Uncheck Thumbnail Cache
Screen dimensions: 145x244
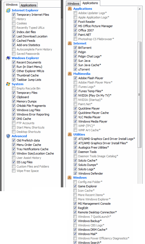click(x=14, y=75)
